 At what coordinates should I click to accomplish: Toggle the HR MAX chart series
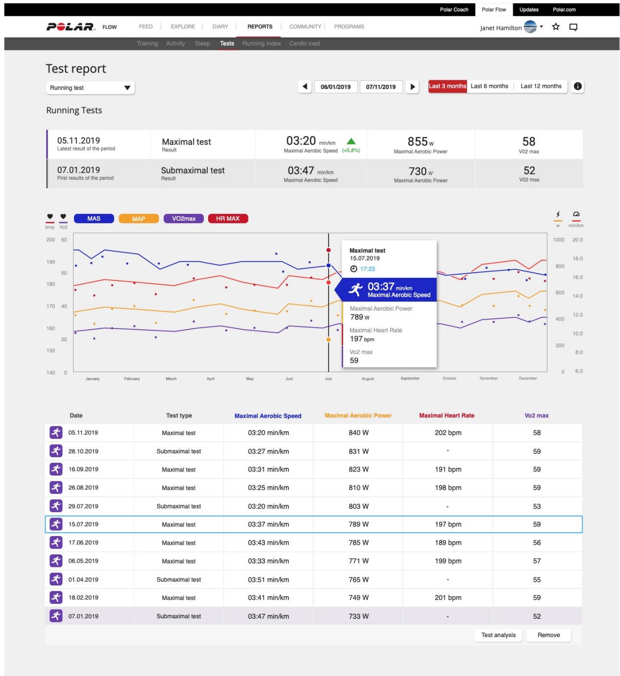228,218
